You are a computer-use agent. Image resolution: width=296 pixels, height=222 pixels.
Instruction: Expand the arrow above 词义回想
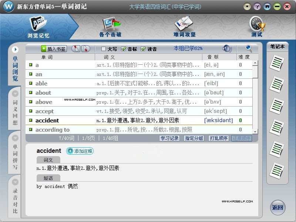point(15,94)
